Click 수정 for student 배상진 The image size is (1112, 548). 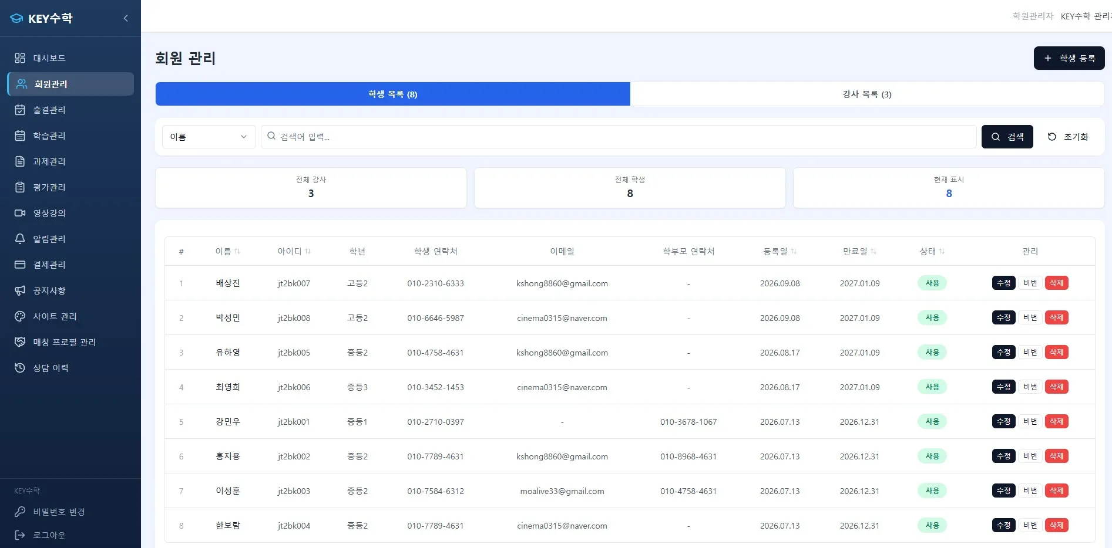click(x=1003, y=283)
